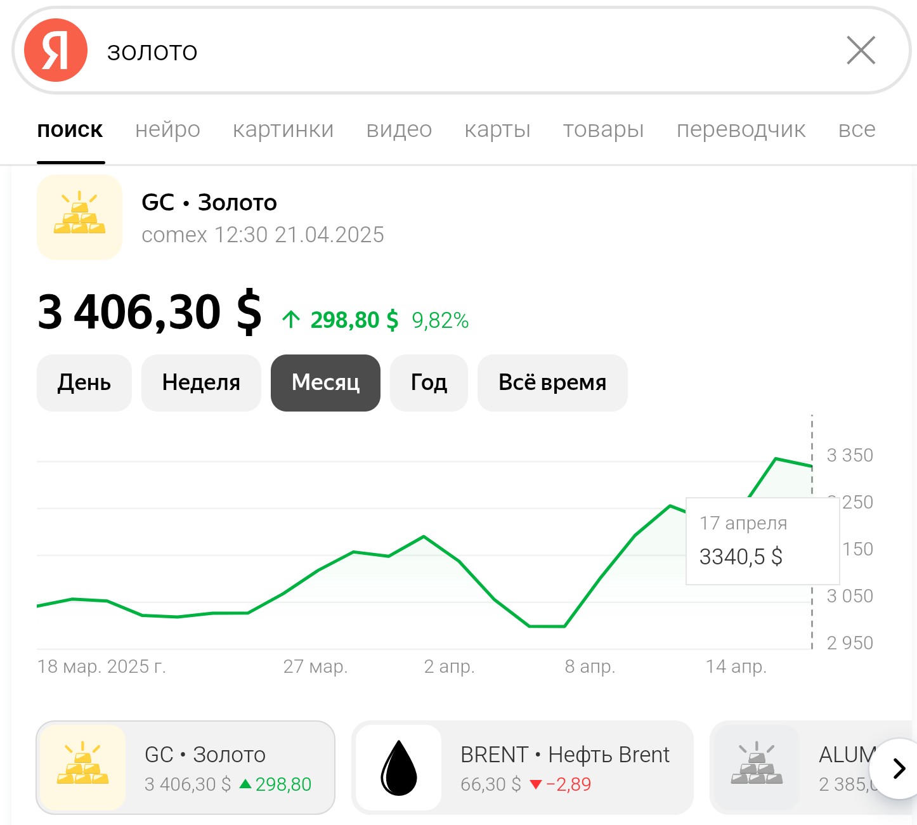
Task: Select the День time range
Action: click(x=84, y=383)
